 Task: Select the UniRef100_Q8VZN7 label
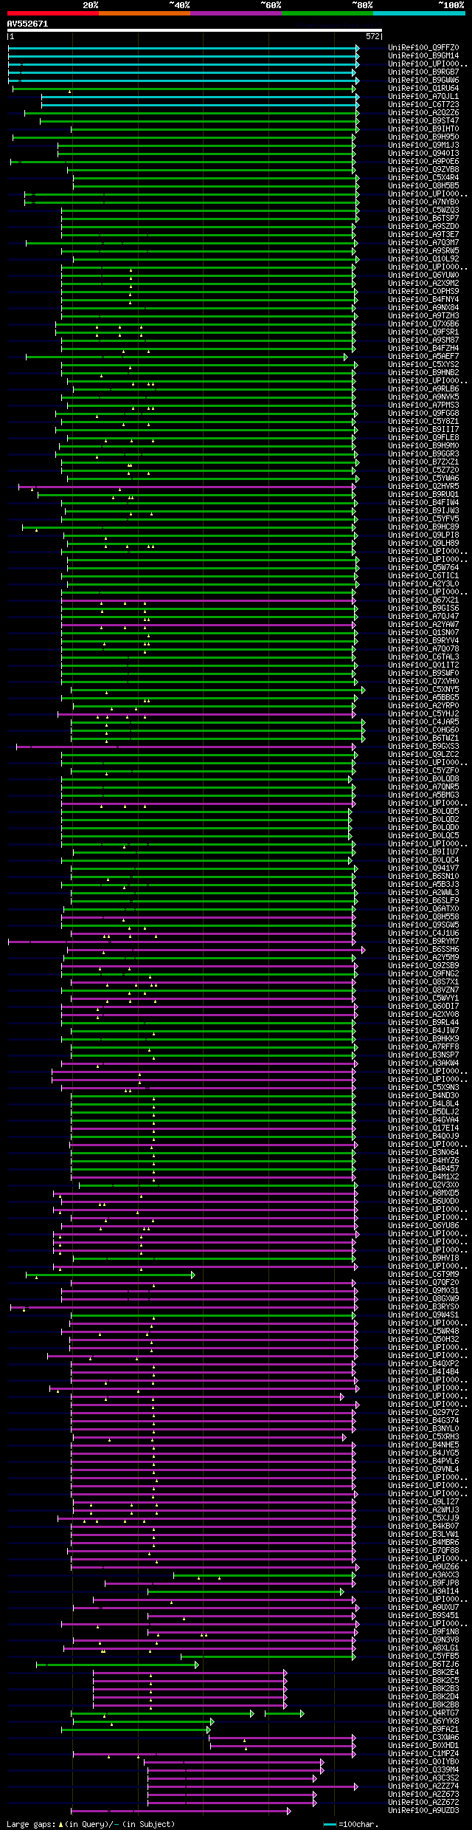pyautogui.click(x=423, y=990)
